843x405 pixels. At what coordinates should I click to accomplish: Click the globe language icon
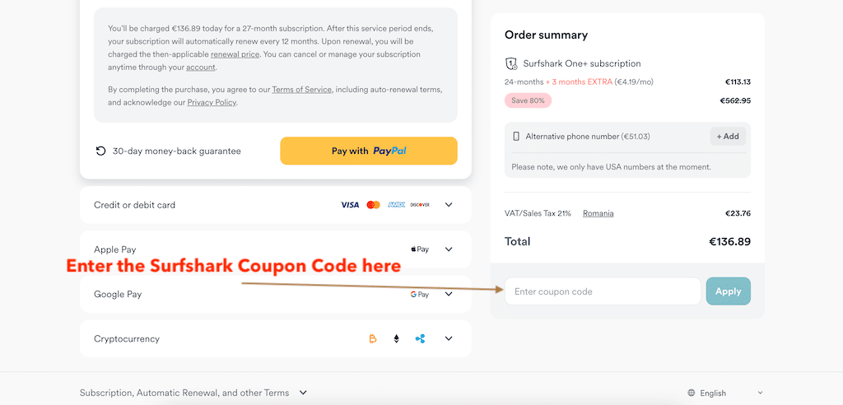tap(692, 393)
